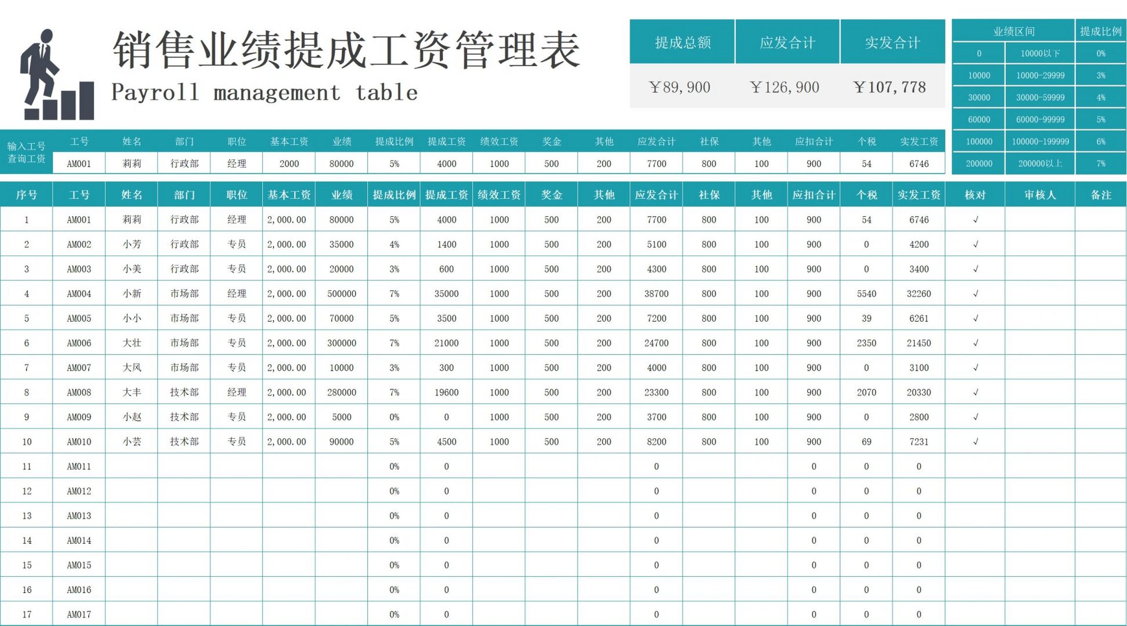Click the 输入工号查询工资 label
The width and height of the screenshot is (1127, 626).
(x=26, y=152)
